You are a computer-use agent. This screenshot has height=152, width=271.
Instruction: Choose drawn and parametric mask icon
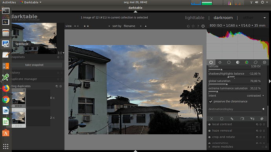[252, 119]
